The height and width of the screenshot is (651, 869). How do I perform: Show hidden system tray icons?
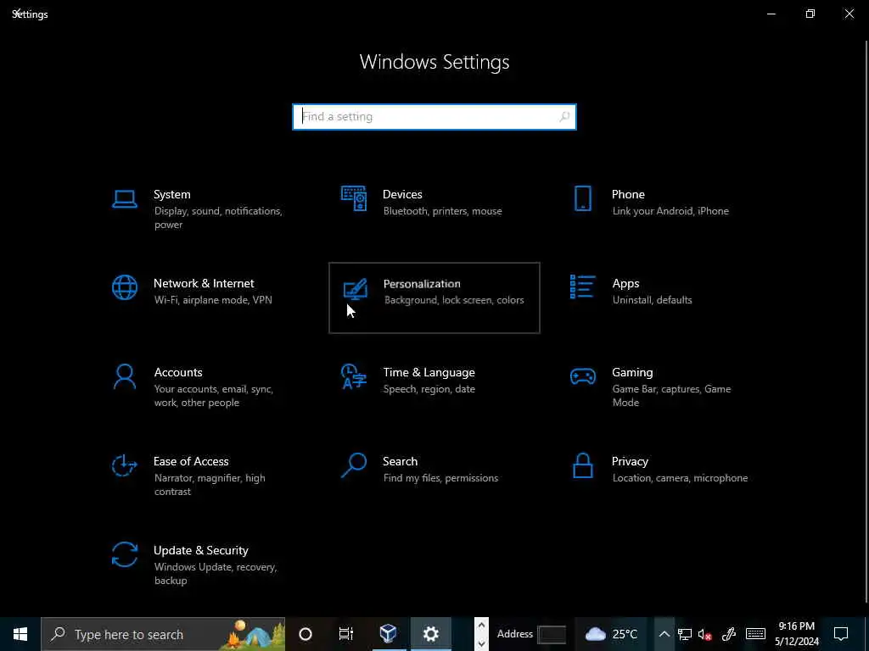click(664, 634)
